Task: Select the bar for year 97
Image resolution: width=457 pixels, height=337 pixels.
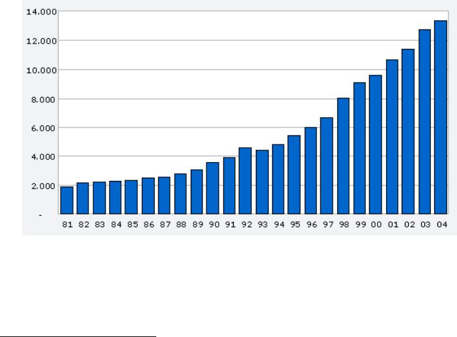Action: [x=327, y=166]
